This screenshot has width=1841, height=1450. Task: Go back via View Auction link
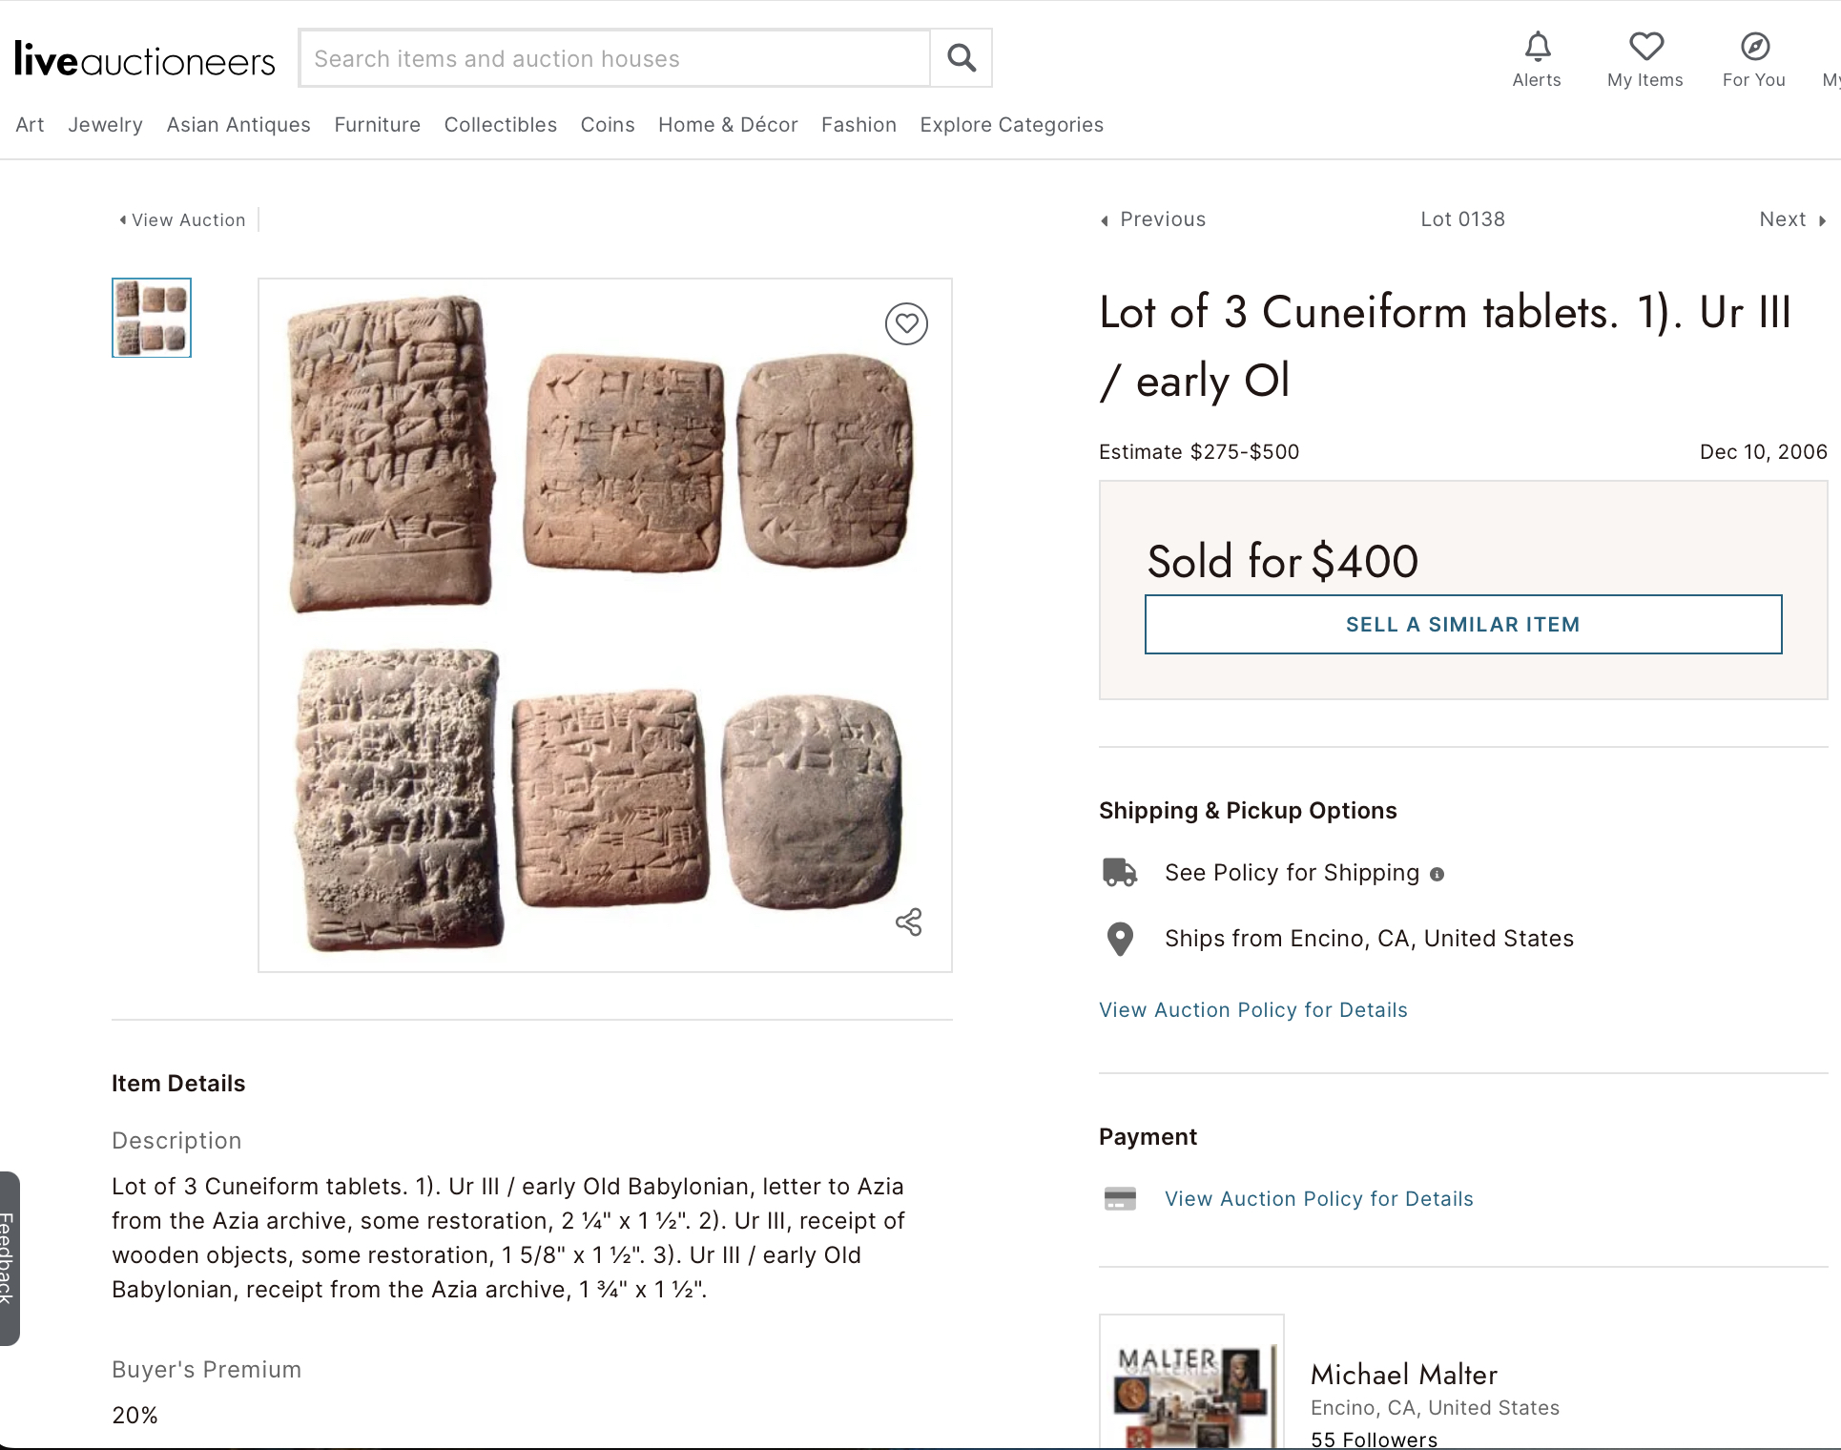(x=182, y=220)
